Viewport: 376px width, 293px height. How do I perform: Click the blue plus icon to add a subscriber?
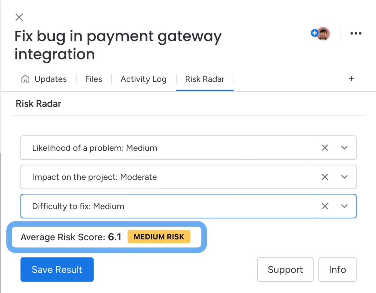pos(314,33)
